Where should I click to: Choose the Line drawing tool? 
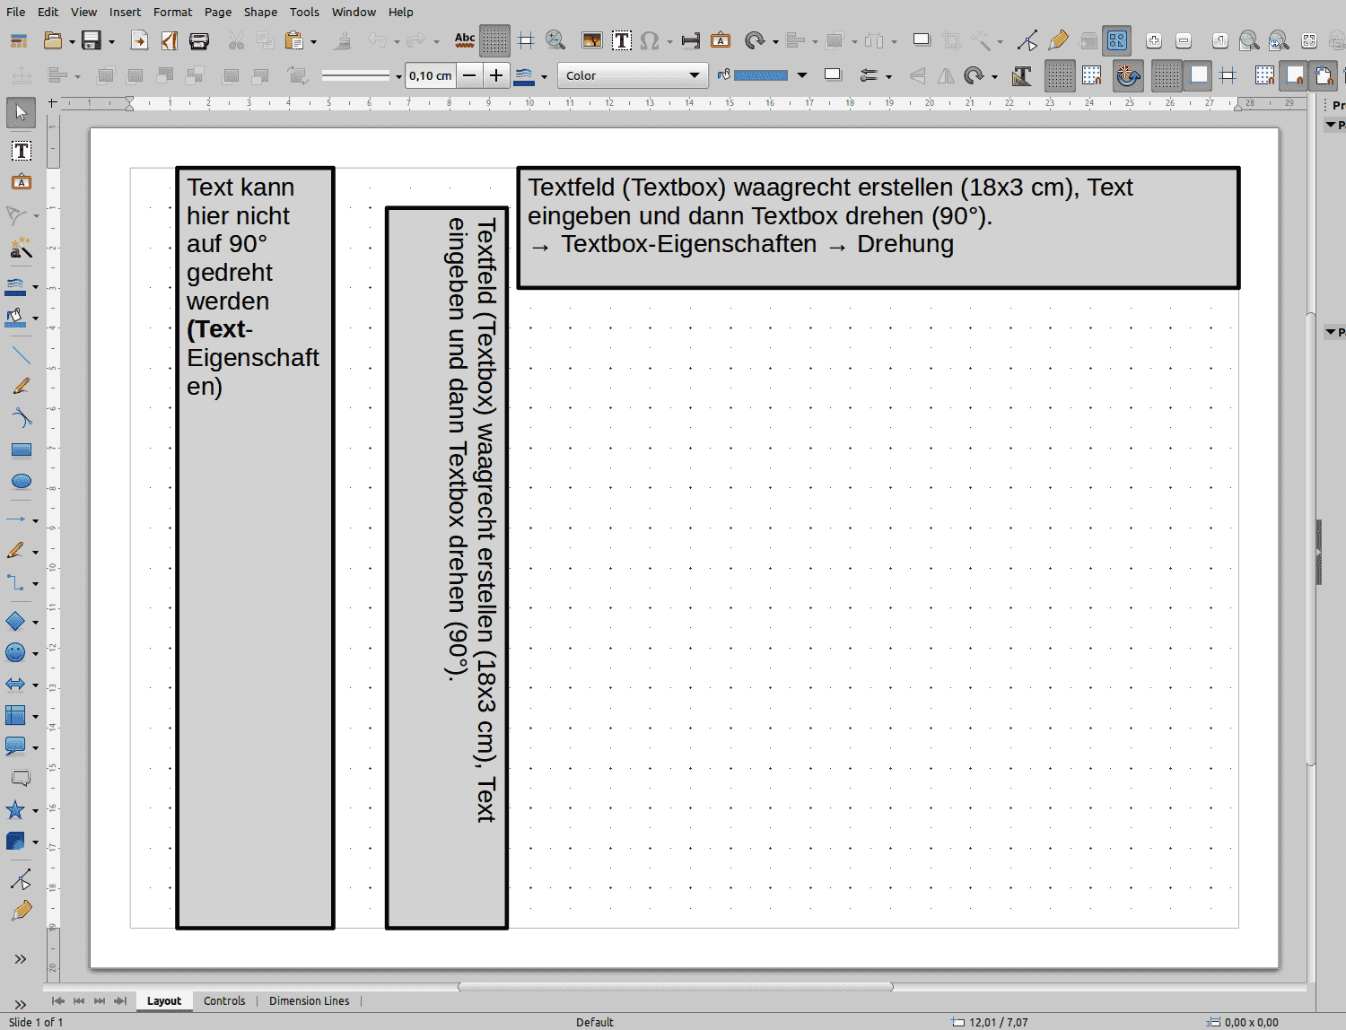(21, 356)
